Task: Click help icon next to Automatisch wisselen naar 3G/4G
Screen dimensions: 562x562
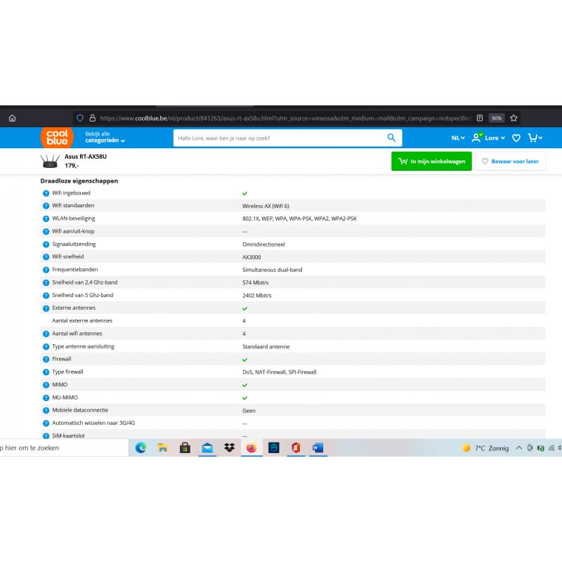Action: coord(46,424)
